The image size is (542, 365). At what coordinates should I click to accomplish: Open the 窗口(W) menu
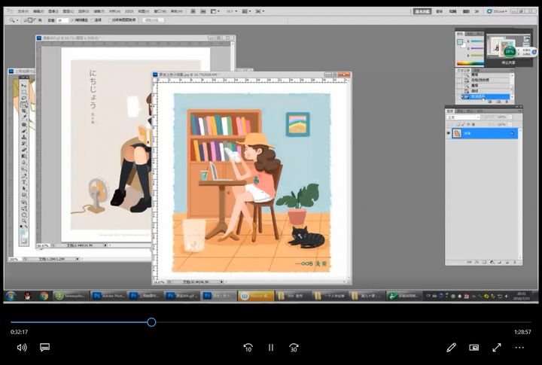160,11
